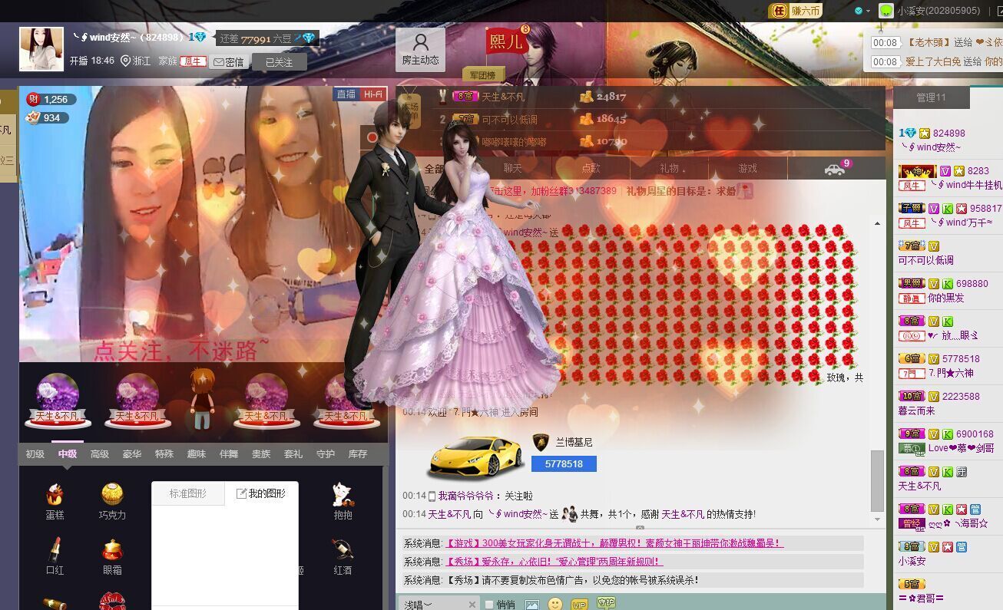Remove the 浅唱~ chat recipient
The width and height of the screenshot is (1003, 610).
472,605
